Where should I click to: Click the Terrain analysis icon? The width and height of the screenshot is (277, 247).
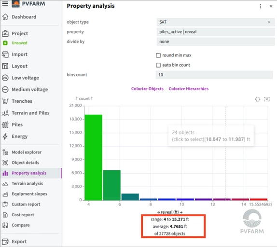[5, 184]
